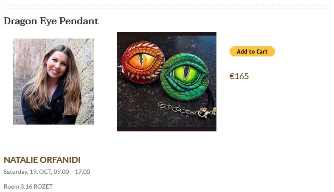The height and width of the screenshot is (192, 334).
Task: Click the metal bail on red pendant
Action: point(120,69)
